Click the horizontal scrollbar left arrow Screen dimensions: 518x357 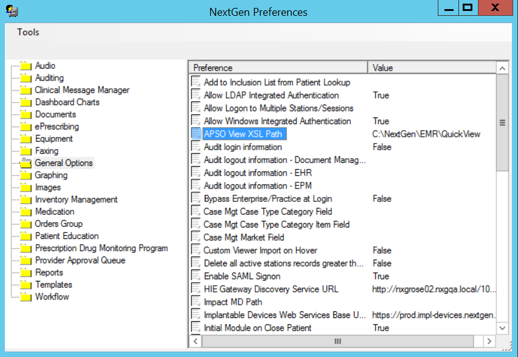click(196, 341)
